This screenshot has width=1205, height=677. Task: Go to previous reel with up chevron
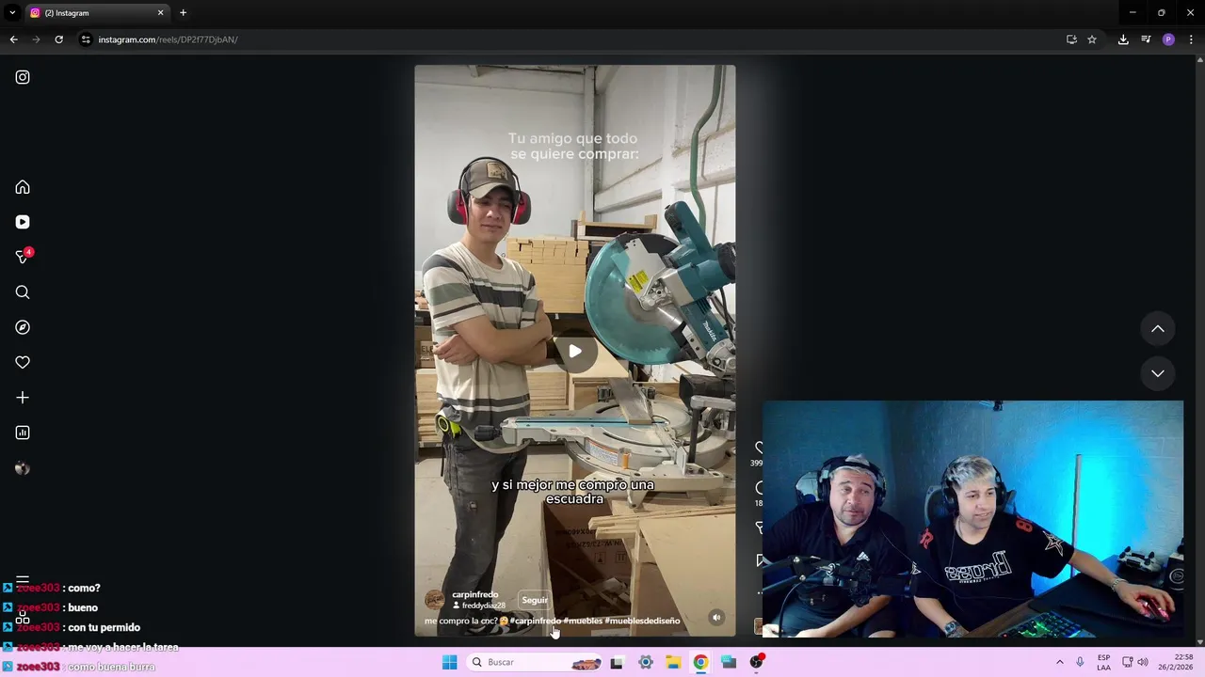pyautogui.click(x=1158, y=329)
